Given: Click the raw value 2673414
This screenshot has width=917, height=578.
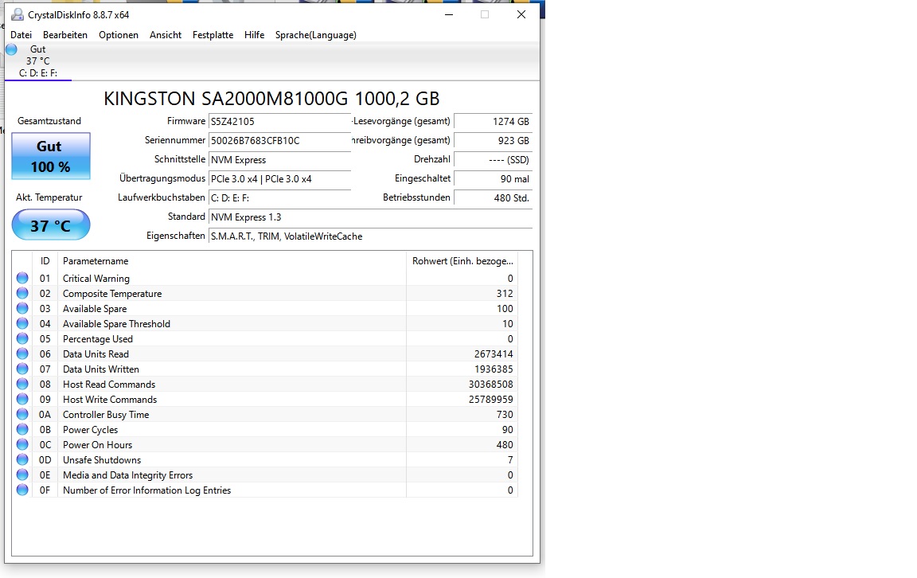Looking at the screenshot, I should (494, 354).
